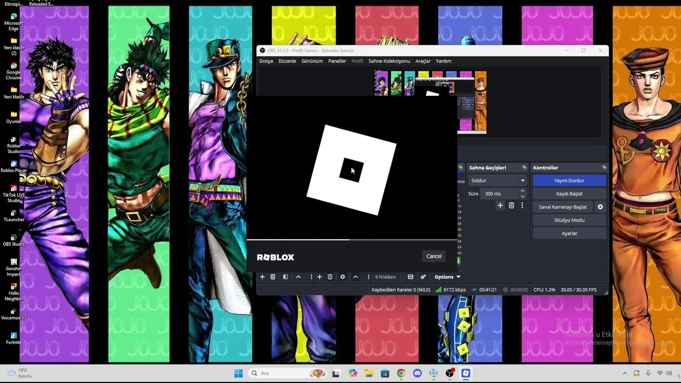Viewport: 681px width, 383px height.
Task: Open the Yardım menu
Action: click(x=444, y=61)
